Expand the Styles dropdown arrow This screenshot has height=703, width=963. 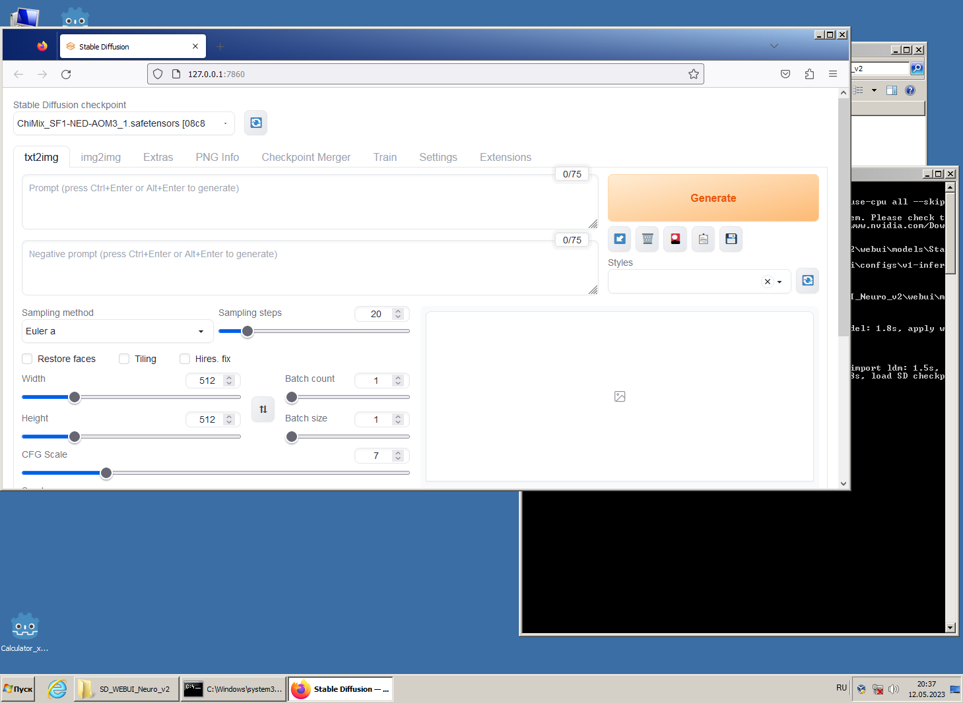pos(780,282)
